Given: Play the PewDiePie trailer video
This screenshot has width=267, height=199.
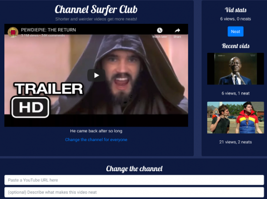Looking at the screenshot, I should point(96,75).
